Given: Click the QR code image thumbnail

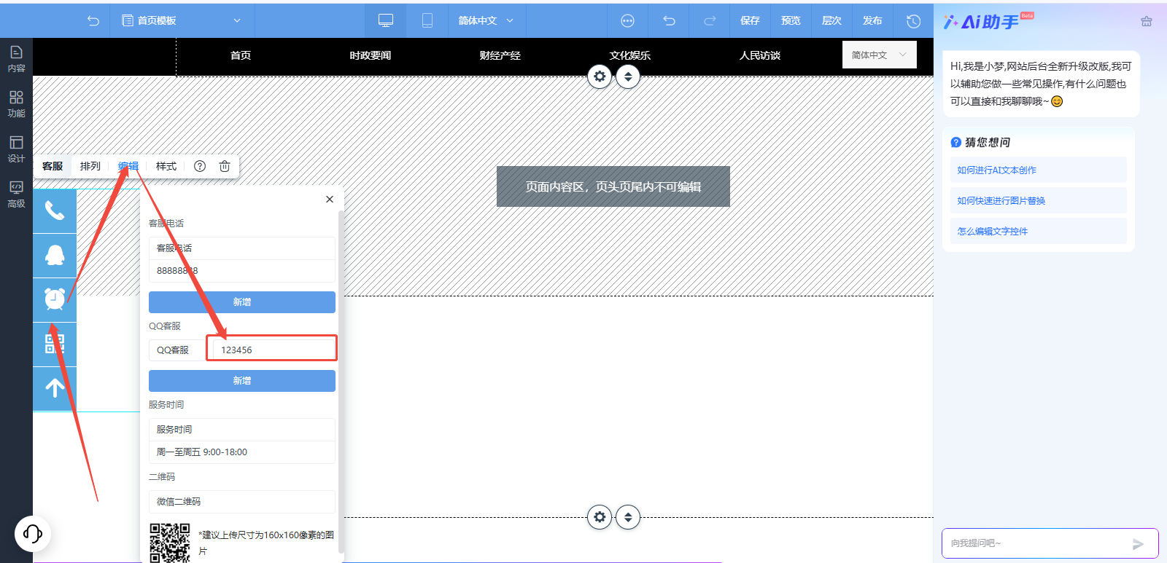Looking at the screenshot, I should 170,543.
